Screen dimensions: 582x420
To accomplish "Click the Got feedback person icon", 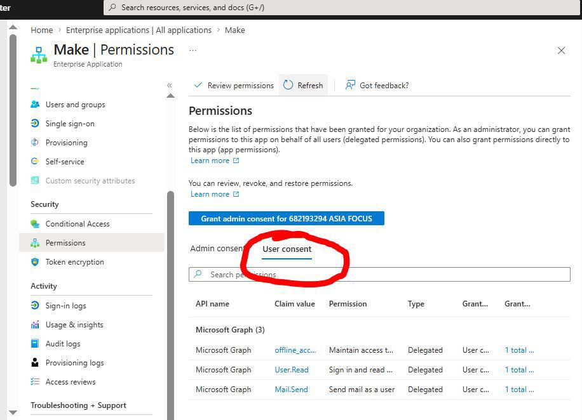I will pos(350,85).
